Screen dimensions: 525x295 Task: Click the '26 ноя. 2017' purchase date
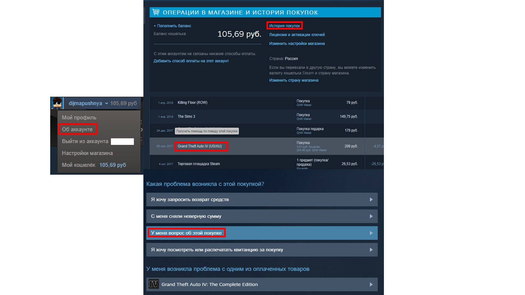pyautogui.click(x=165, y=146)
